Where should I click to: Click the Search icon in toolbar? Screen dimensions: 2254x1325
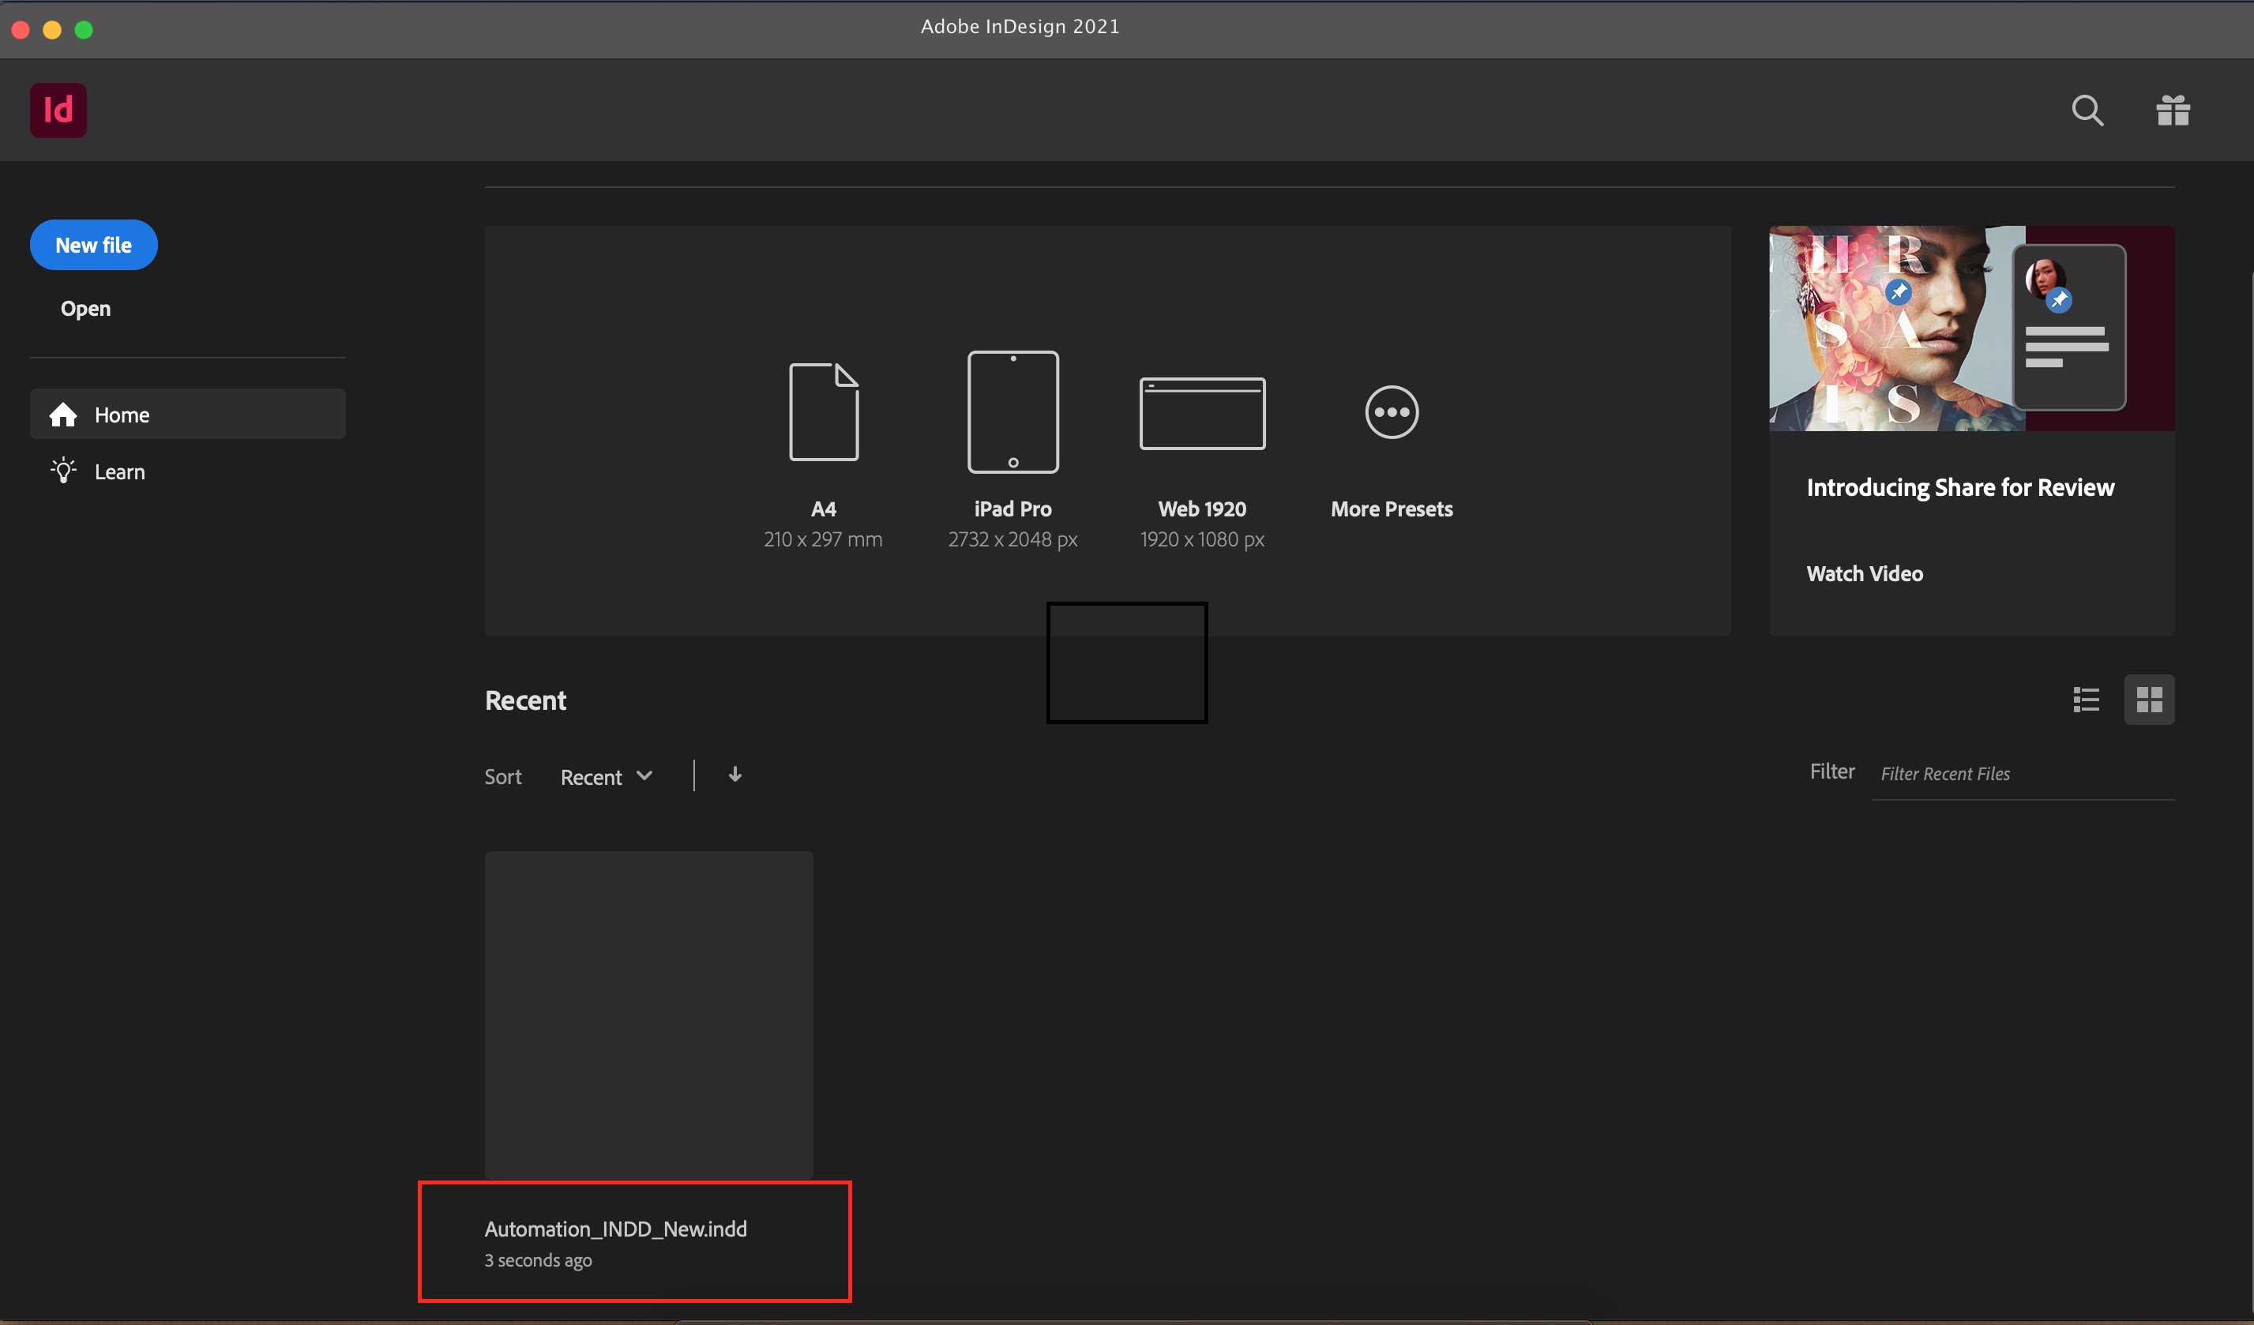[x=2085, y=109]
